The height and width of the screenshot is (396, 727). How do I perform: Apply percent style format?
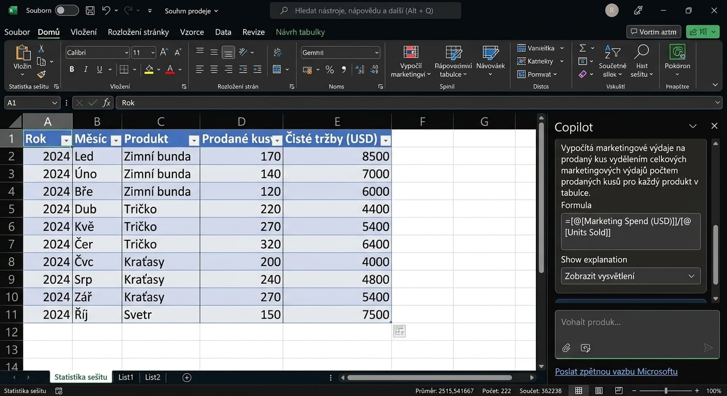click(x=329, y=70)
